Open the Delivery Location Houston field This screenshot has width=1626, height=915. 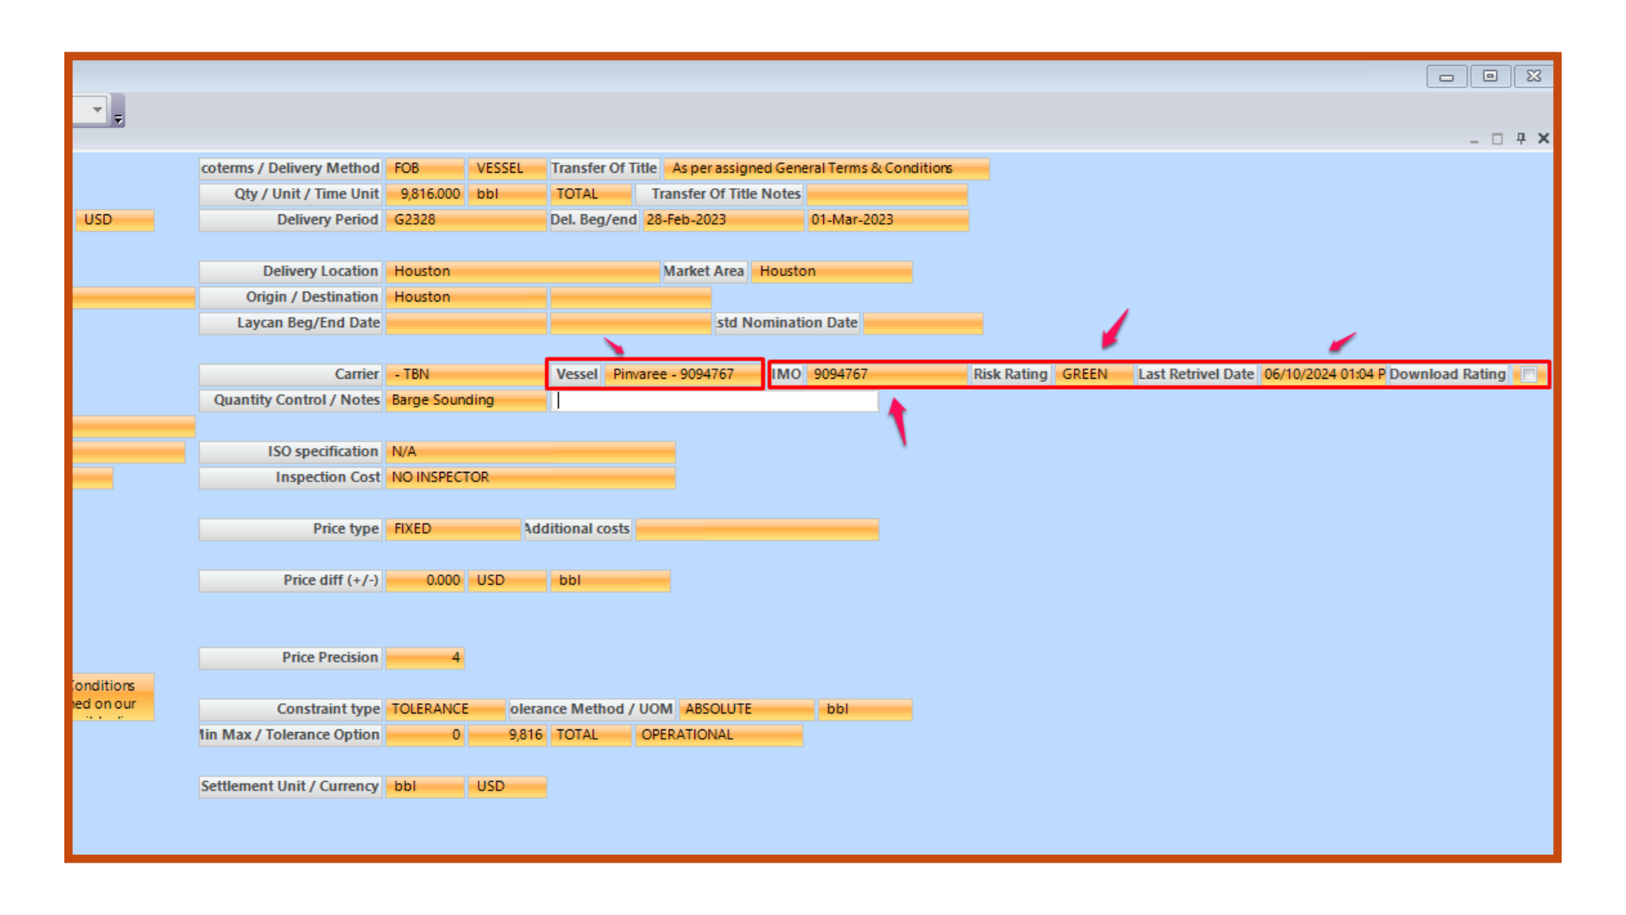pyautogui.click(x=522, y=271)
